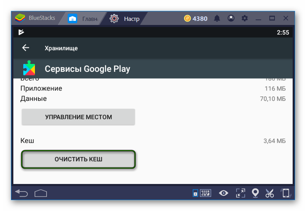Tap the Android back navigation button
This screenshot has width=306, height=211.
tap(22, 193)
